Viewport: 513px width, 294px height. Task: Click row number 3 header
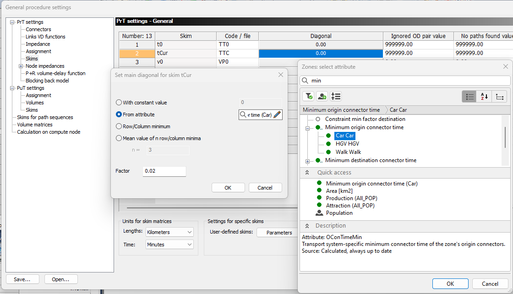point(137,62)
